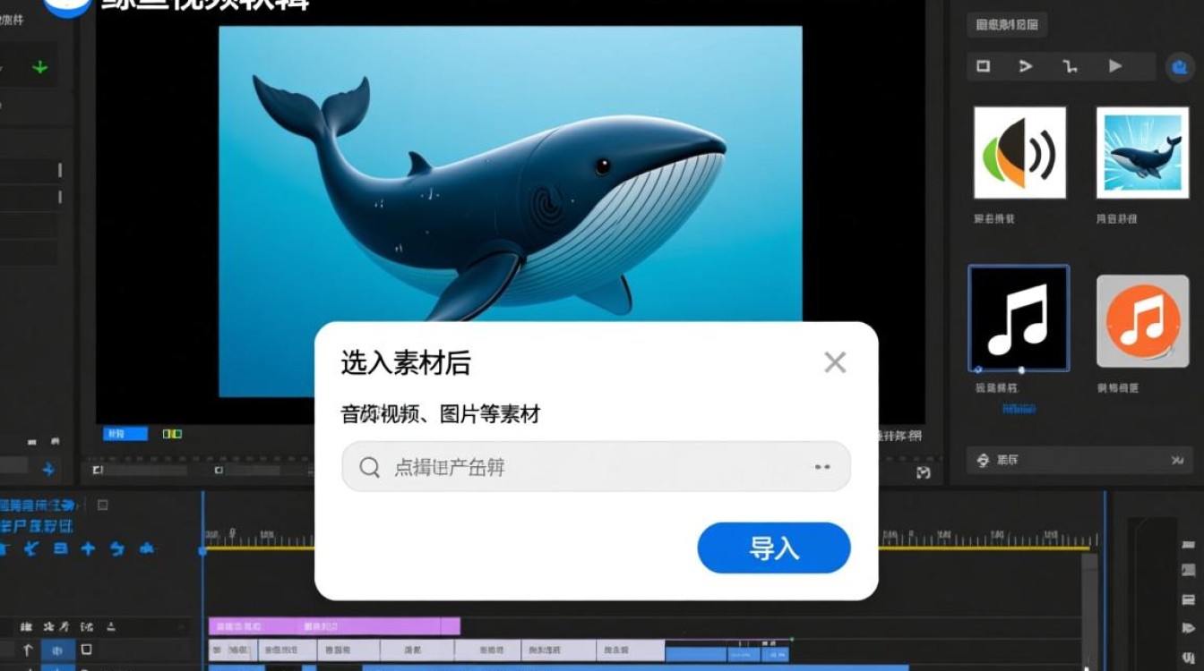
Task: Open the two-dot options in search field
Action: pyautogui.click(x=822, y=467)
